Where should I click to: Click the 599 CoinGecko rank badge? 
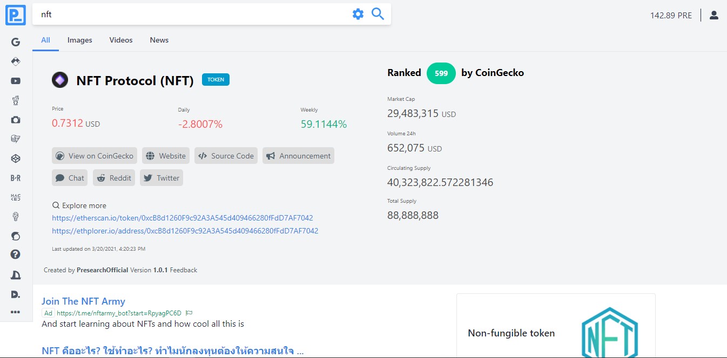click(441, 73)
